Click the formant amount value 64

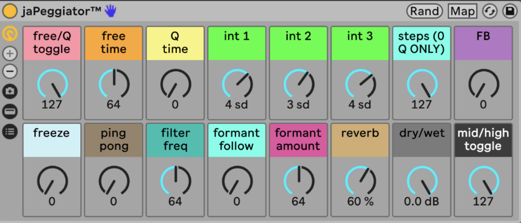pyautogui.click(x=299, y=201)
